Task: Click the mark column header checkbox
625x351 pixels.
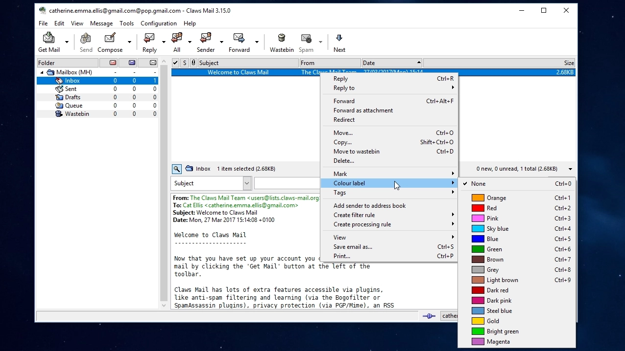Action: coord(175,63)
